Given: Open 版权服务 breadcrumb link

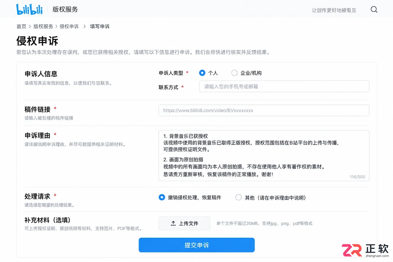Looking at the screenshot, I should click(43, 26).
